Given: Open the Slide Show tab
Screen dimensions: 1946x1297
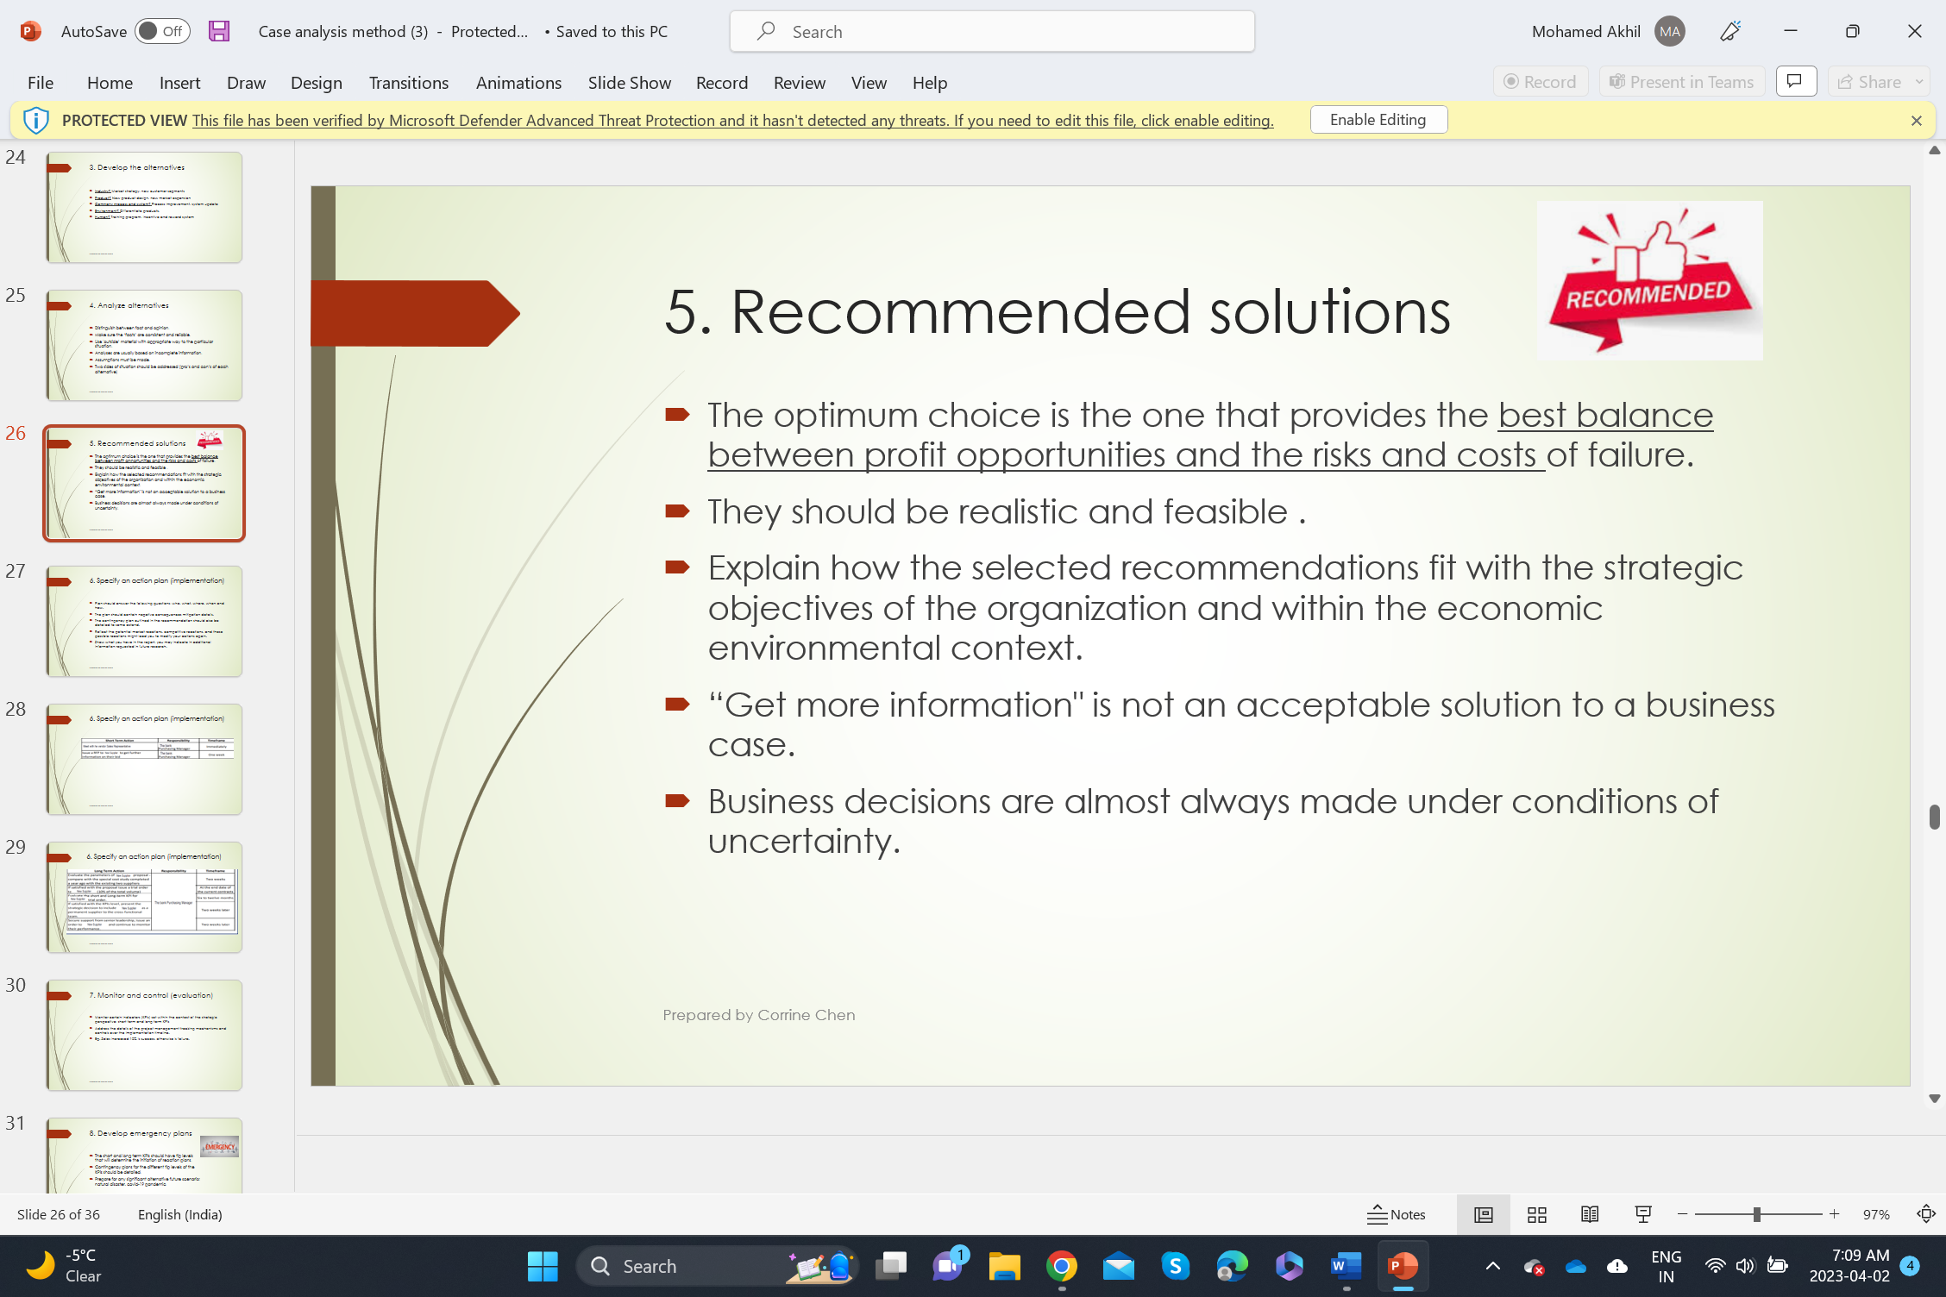Looking at the screenshot, I should (629, 82).
